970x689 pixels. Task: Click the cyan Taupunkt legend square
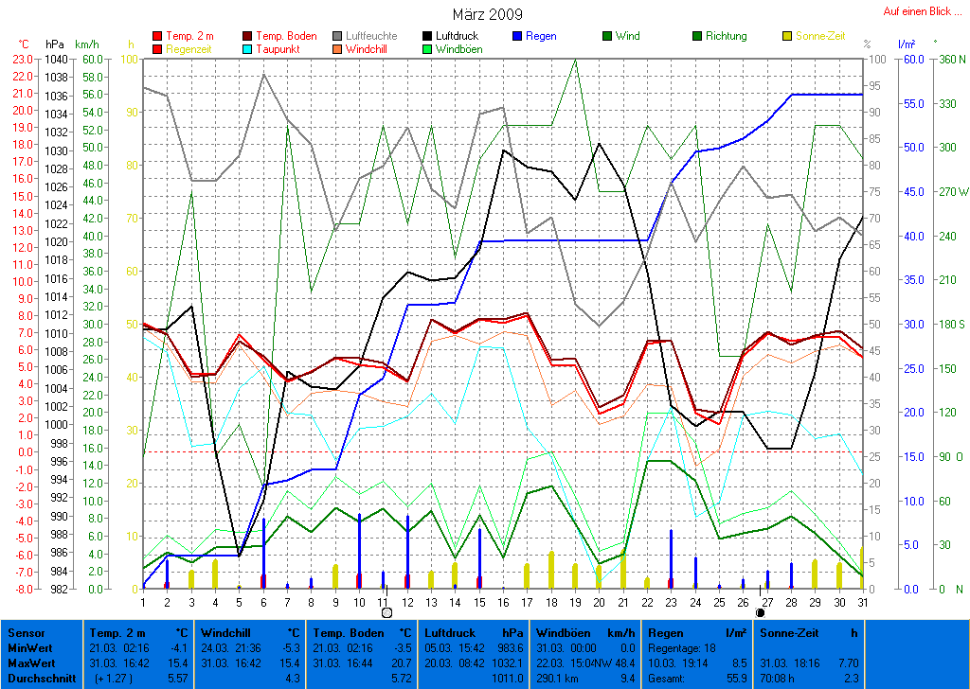tap(247, 49)
